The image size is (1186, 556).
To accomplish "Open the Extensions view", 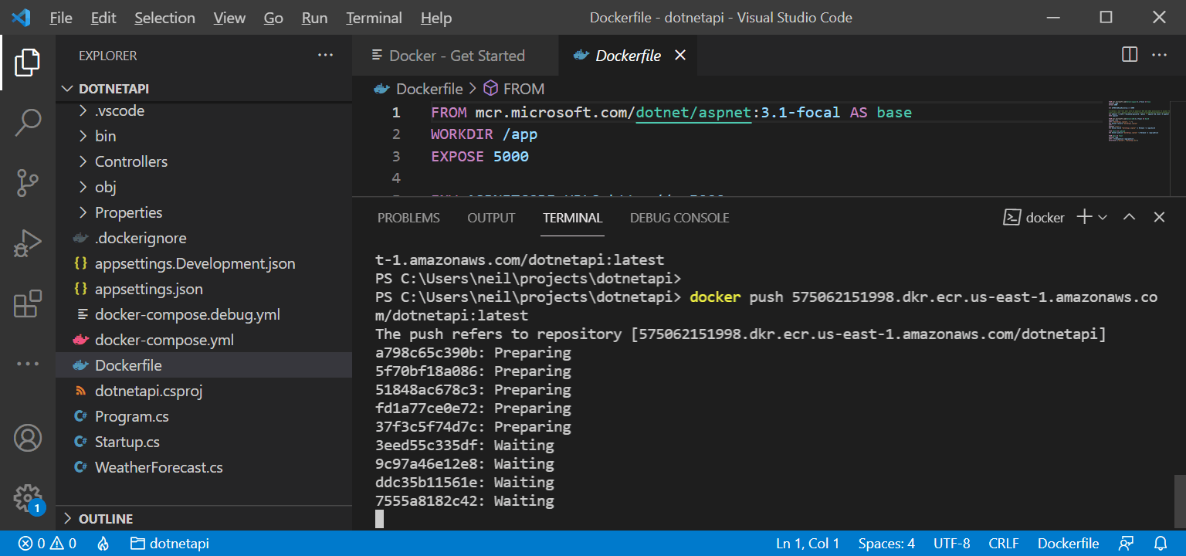I will pos(28,303).
